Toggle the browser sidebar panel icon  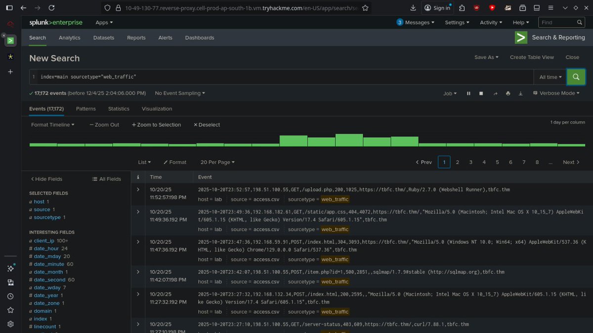click(9, 8)
